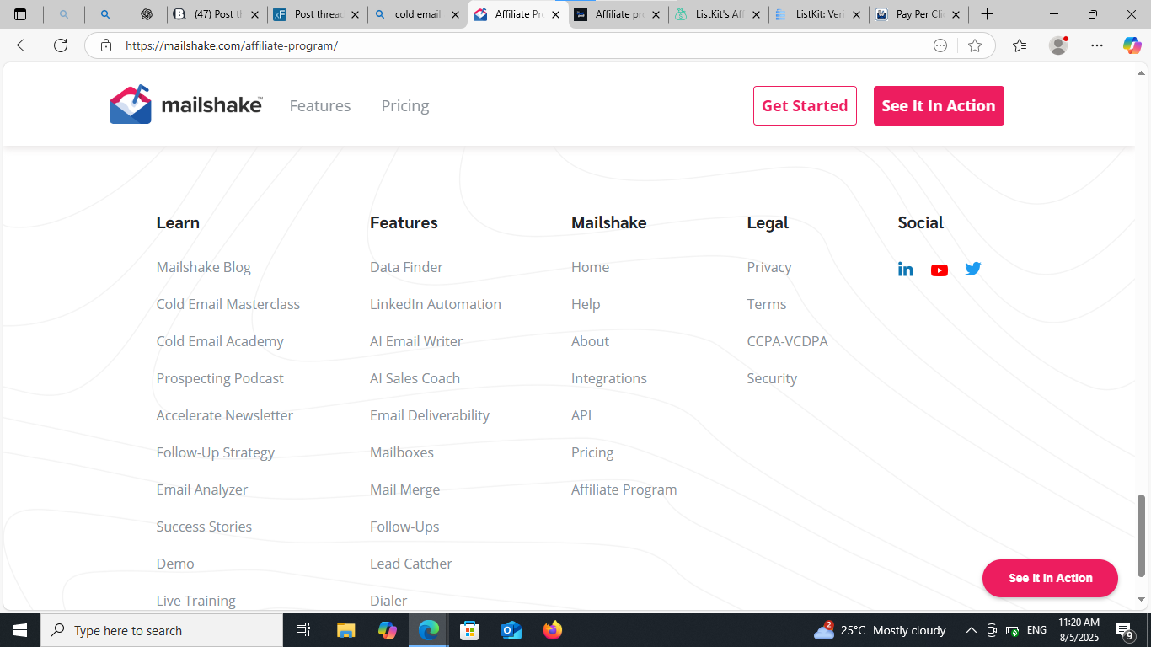Viewport: 1151px width, 647px height.
Task: Switch to the Post thread tab
Action: point(316,14)
